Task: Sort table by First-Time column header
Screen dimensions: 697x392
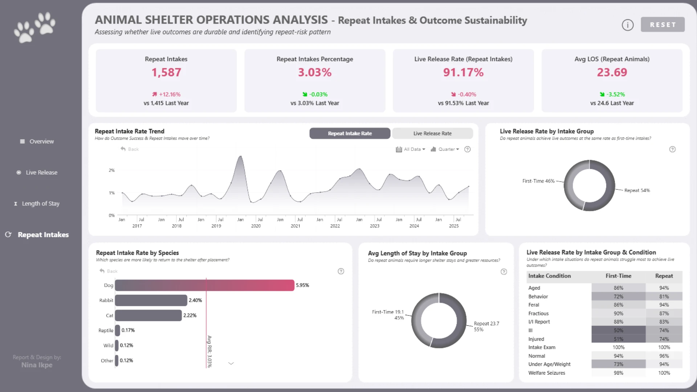Action: [x=618, y=276]
